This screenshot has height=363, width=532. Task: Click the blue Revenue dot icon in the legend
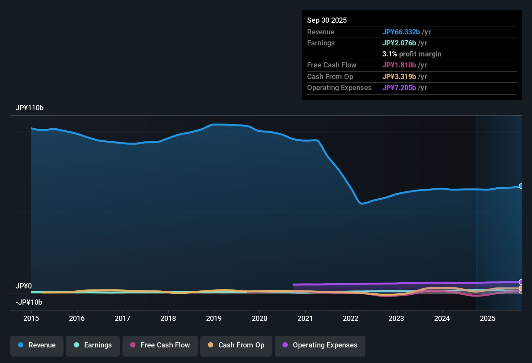pos(21,345)
